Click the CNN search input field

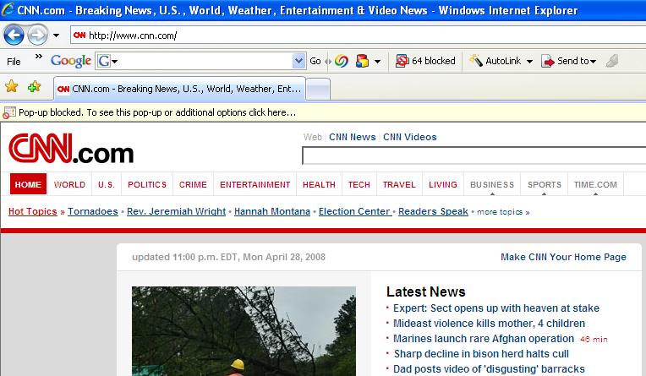click(x=474, y=155)
